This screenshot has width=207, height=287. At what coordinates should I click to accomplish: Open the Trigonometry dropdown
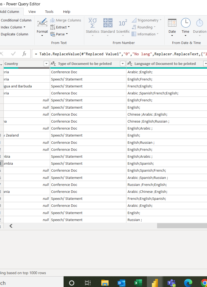click(147, 20)
